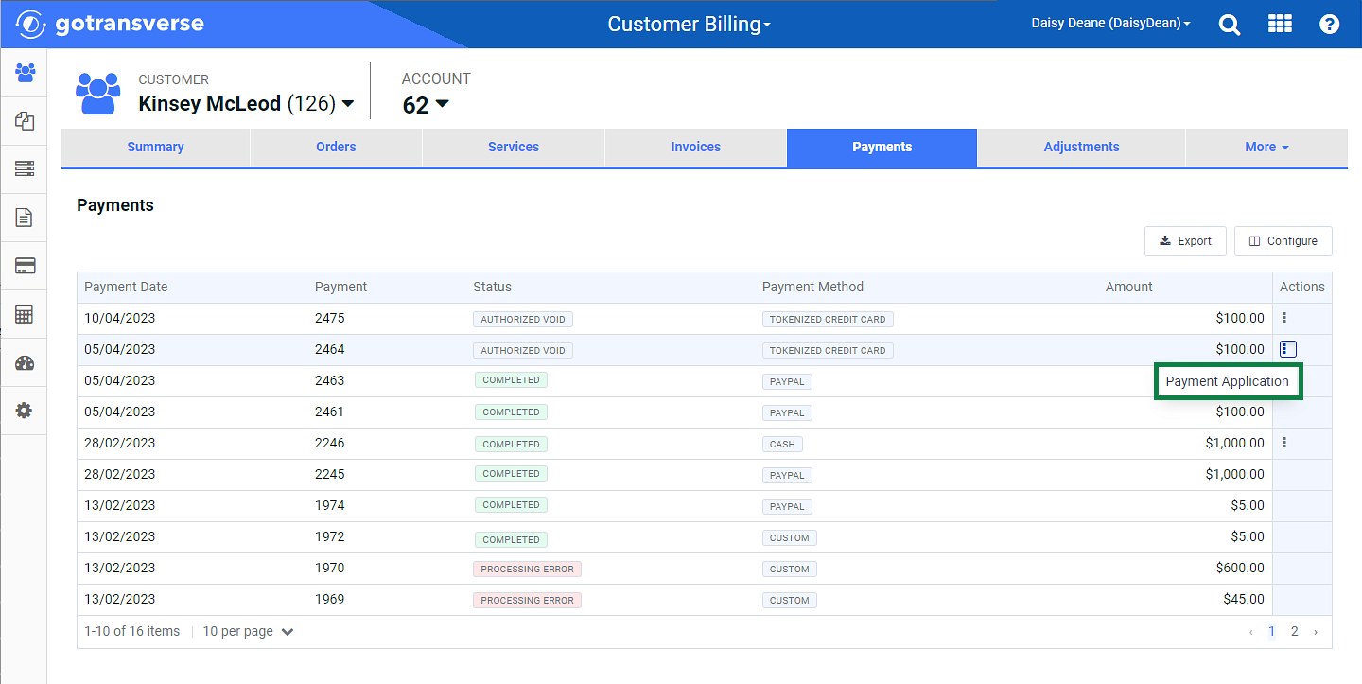Sort by Payment Date column header

[x=126, y=287]
